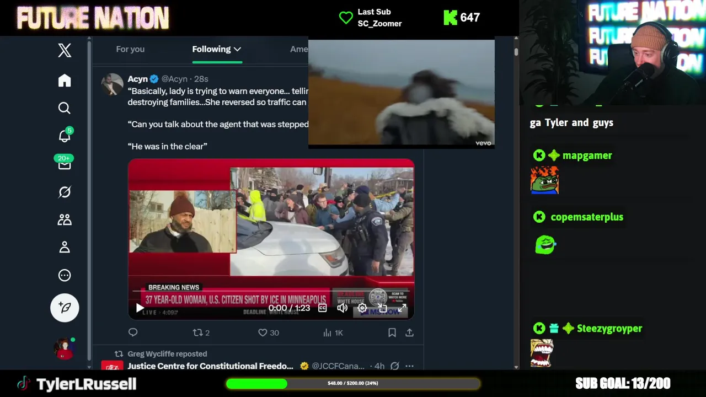Click copemsaterplus chat username
The image size is (706, 397).
[x=587, y=217]
